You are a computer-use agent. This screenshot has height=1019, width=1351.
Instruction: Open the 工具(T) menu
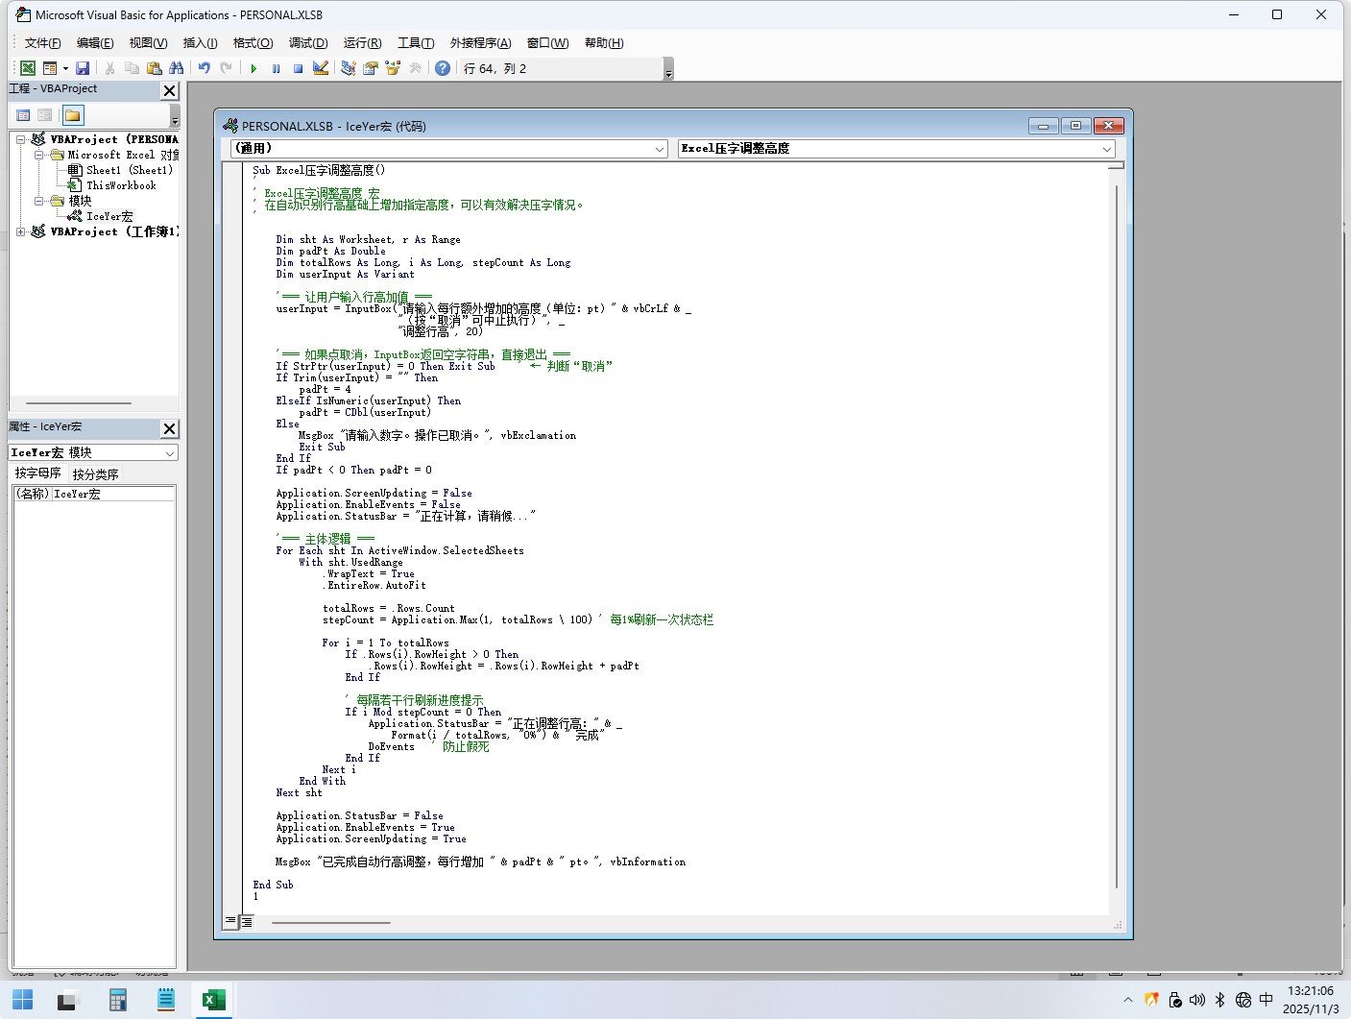pyautogui.click(x=416, y=43)
